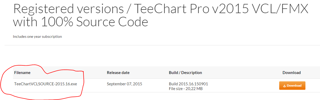The image size is (320, 100).
Task: Click the Filename column header
Action: pyautogui.click(x=22, y=73)
